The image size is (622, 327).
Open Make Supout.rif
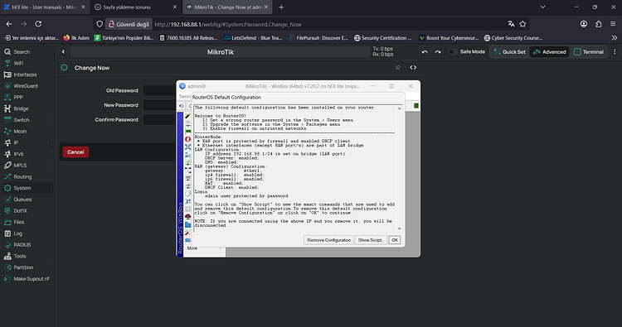point(27,279)
